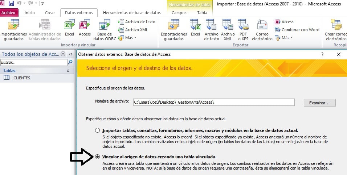Click the Access application icon in title bar
The height and width of the screenshot is (175, 347).
(x=2, y=3)
